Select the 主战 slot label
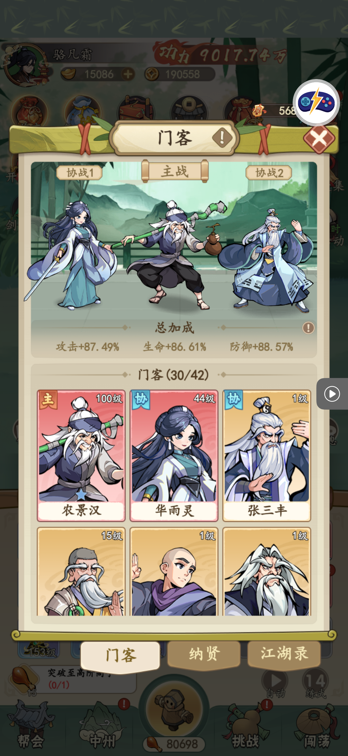Image resolution: width=348 pixels, height=756 pixels. [175, 171]
